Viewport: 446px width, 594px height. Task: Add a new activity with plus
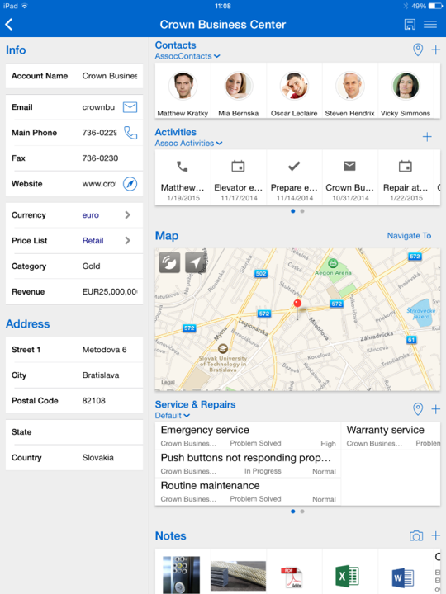[427, 137]
